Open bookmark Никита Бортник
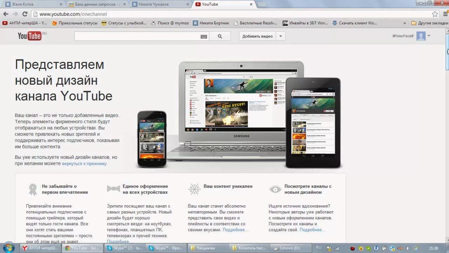The width and height of the screenshot is (449, 253). 211,23
